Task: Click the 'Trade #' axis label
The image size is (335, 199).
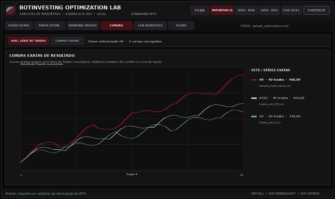Action: pyautogui.click(x=132, y=174)
